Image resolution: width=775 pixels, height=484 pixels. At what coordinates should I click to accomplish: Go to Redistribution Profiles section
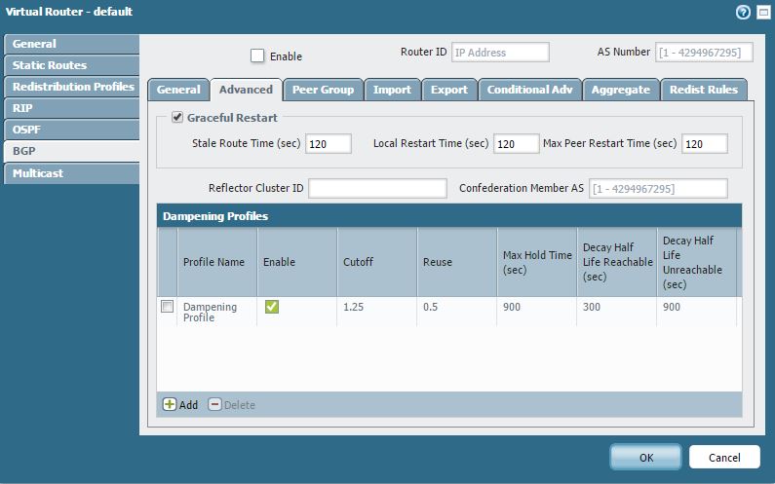pos(72,87)
